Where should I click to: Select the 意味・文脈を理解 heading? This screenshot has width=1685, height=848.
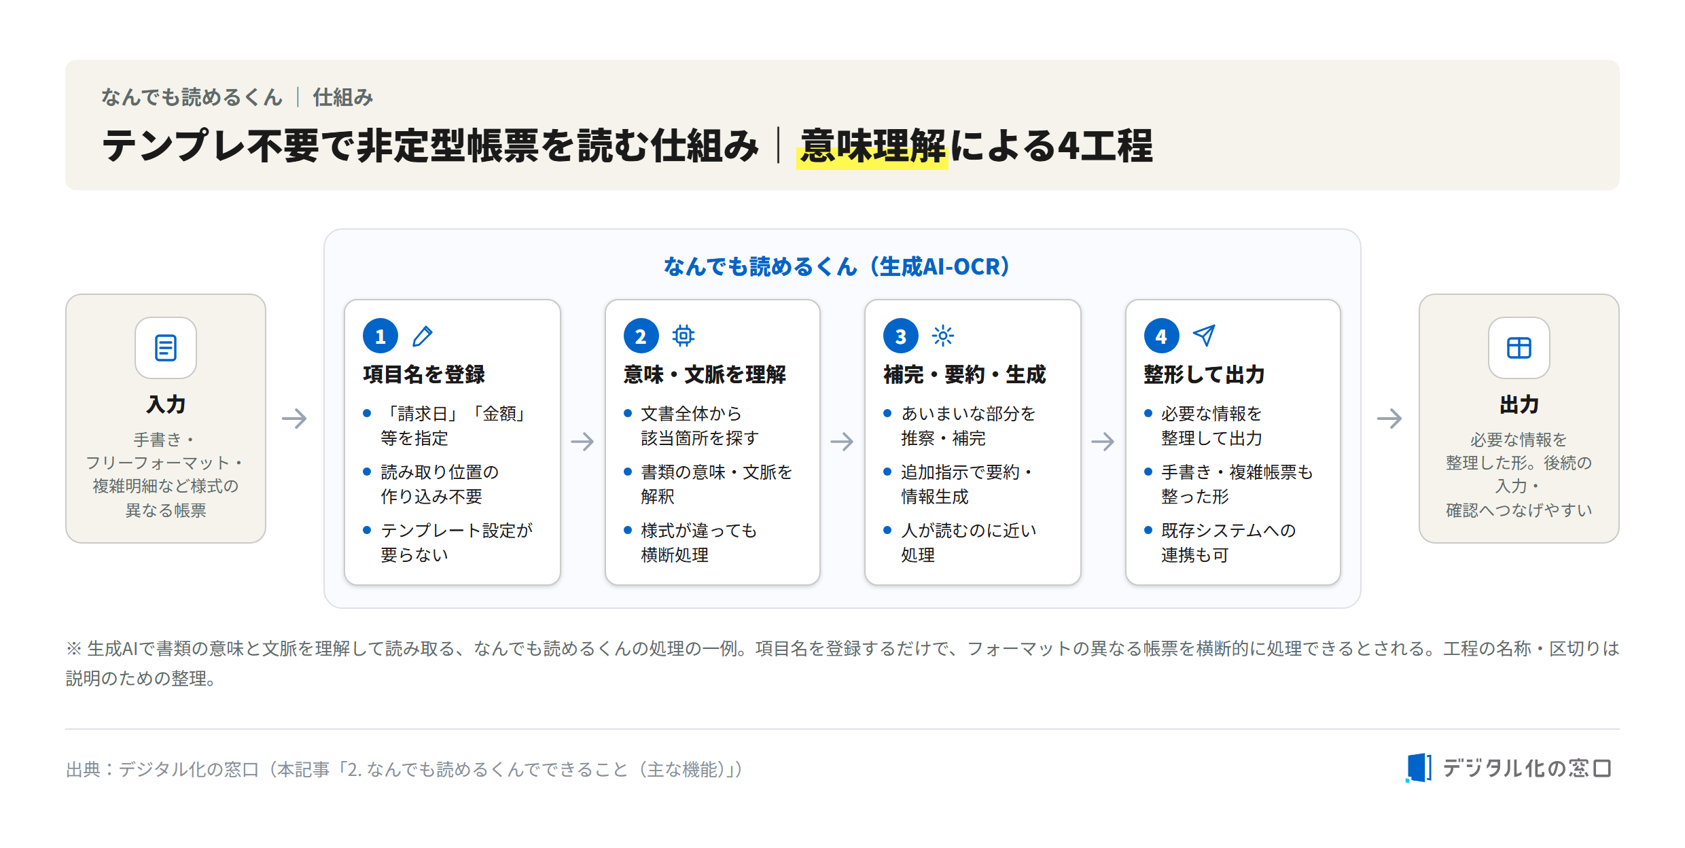(x=705, y=374)
